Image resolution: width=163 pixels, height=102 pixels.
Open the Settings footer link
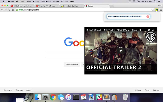click(x=156, y=90)
